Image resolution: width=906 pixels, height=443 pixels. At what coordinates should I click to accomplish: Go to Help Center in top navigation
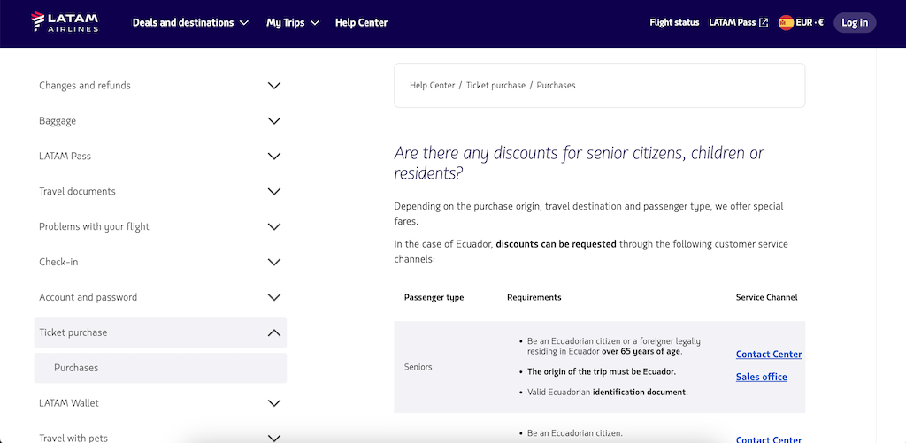(361, 22)
